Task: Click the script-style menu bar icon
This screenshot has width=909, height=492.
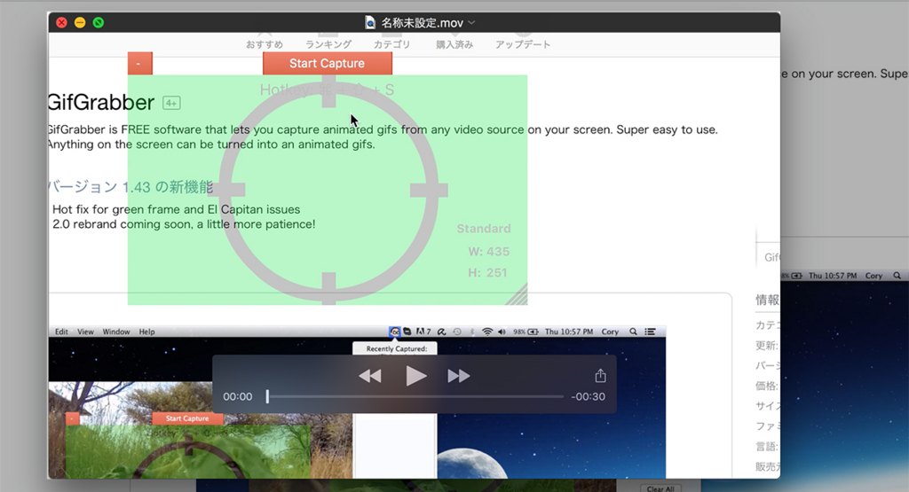Action: [442, 332]
